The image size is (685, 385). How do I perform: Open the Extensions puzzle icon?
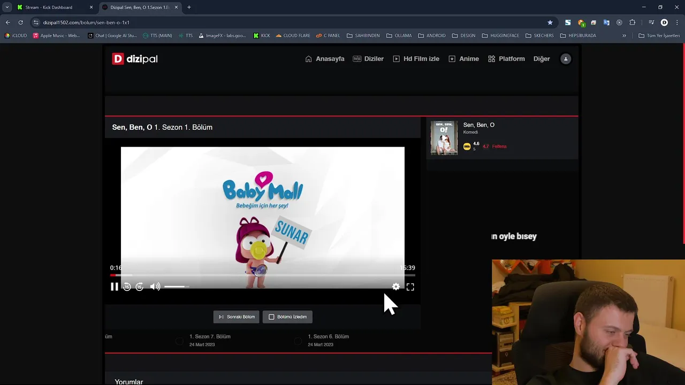tap(632, 22)
